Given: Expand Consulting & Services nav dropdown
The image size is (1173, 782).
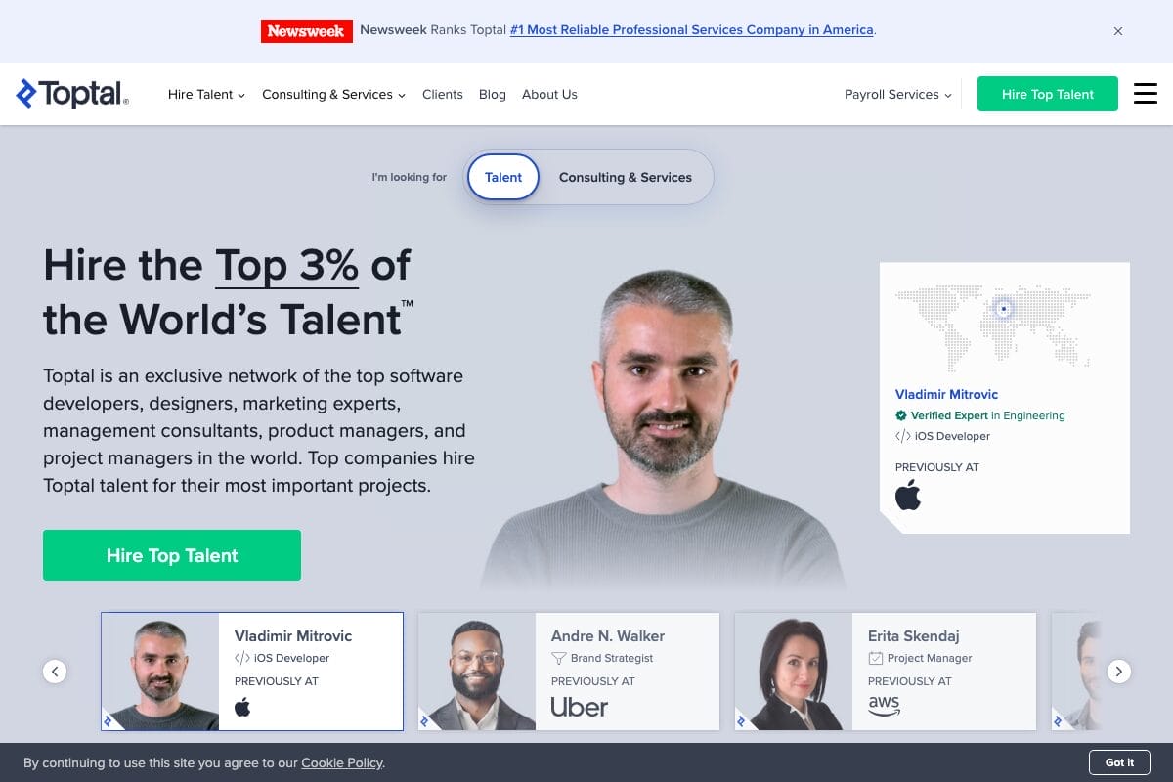Looking at the screenshot, I should pos(333,95).
